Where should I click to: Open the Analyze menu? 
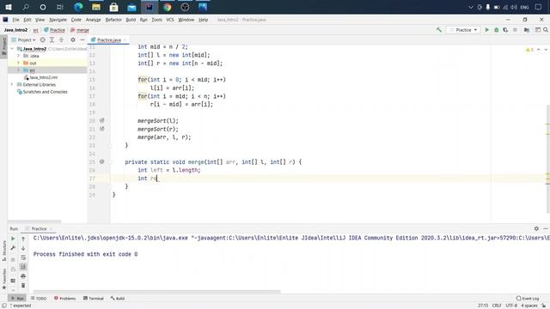93,20
